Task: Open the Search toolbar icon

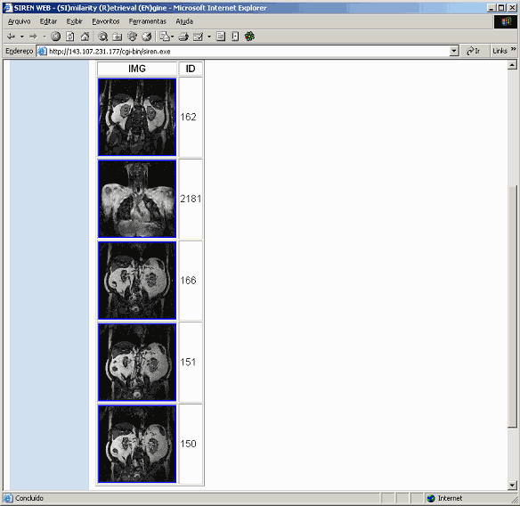Action: click(x=102, y=37)
